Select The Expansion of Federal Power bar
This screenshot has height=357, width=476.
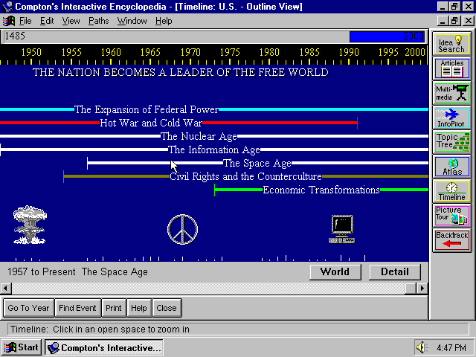(x=214, y=109)
